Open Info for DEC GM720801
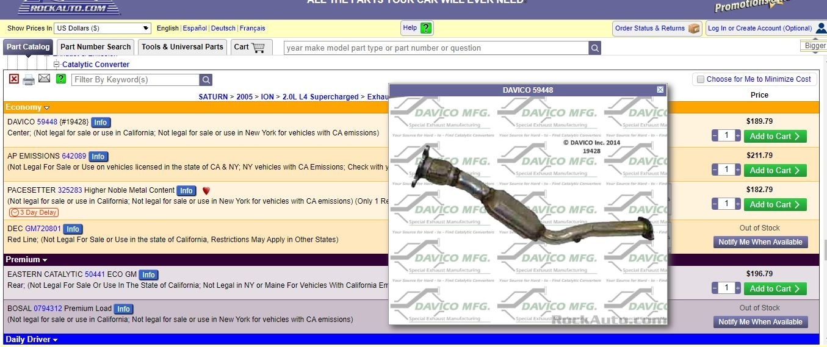This screenshot has width=827, height=347. pos(73,229)
